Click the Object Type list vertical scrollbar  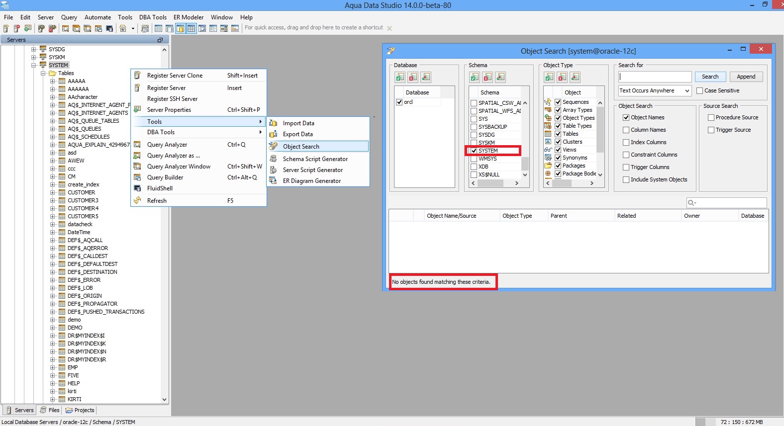(600, 138)
